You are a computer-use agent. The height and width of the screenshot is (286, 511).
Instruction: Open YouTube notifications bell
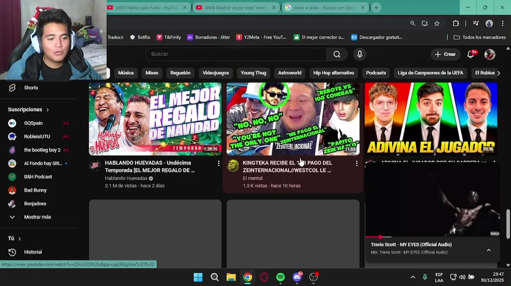pos(471,54)
